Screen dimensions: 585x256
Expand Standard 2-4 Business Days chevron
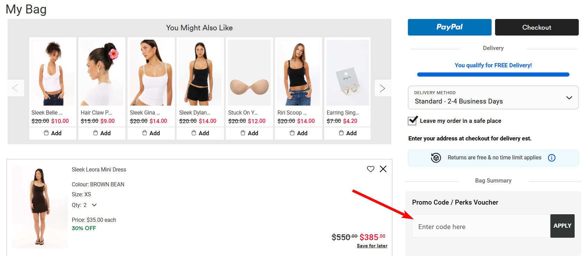(x=569, y=98)
